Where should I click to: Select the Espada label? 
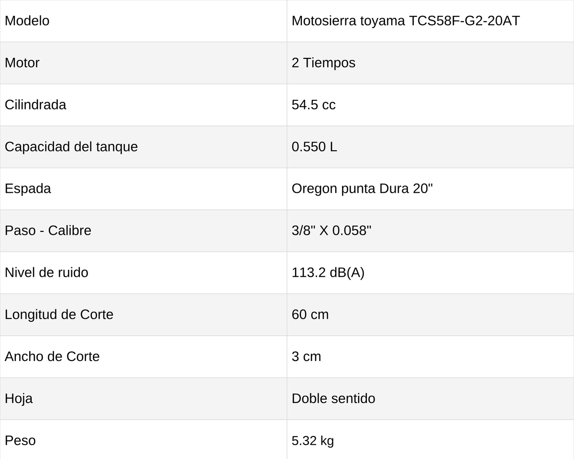[28, 189]
